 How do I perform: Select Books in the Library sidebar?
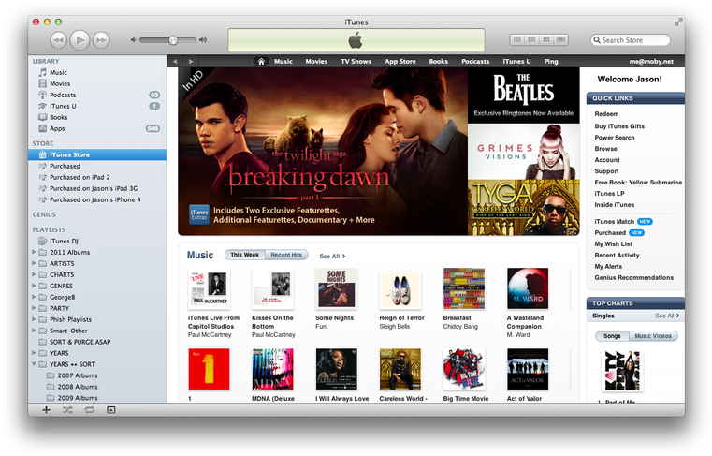click(x=97, y=117)
